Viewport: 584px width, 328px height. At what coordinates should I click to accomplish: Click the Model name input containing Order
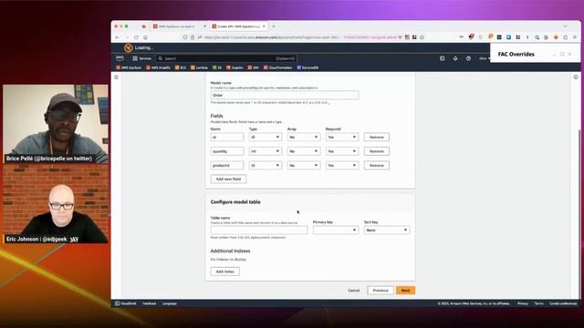(285, 95)
